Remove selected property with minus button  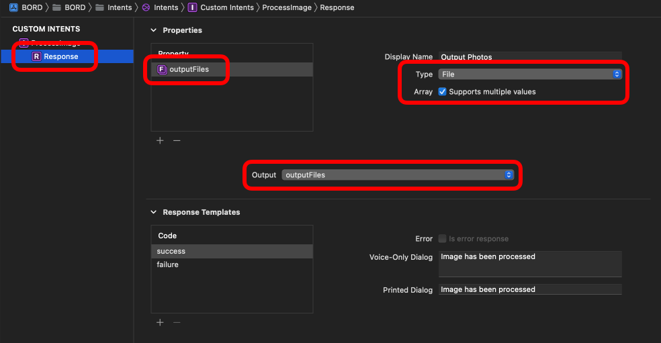[x=177, y=140]
